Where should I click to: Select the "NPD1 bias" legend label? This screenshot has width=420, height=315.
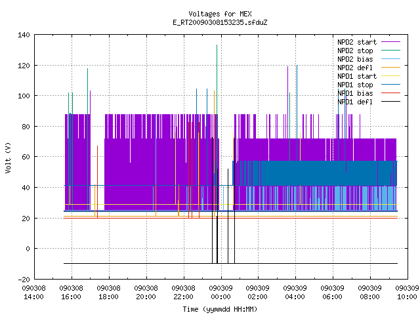[x=355, y=93]
